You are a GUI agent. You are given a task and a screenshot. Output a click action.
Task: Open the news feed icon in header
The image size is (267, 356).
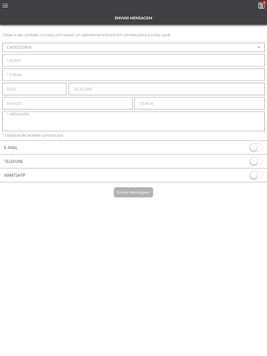(x=261, y=6)
